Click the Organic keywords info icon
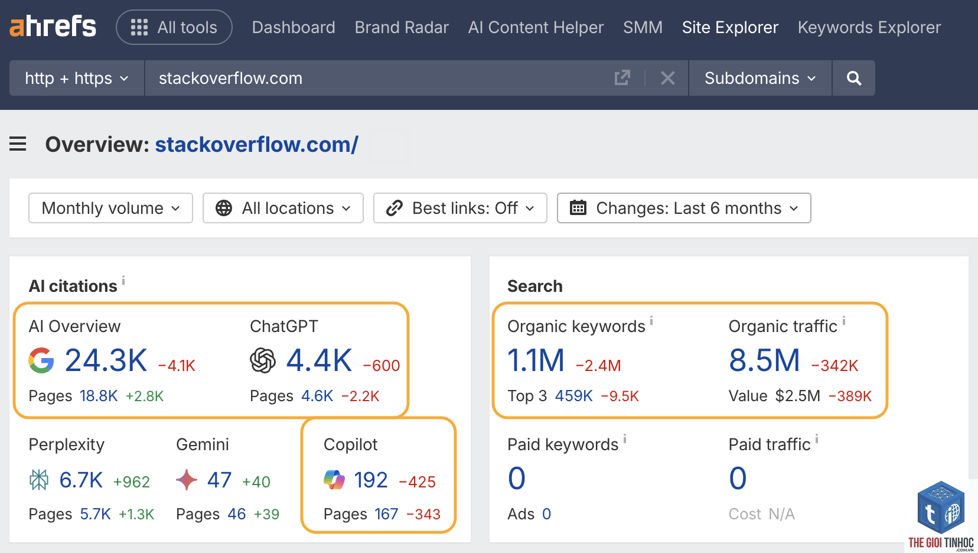978x553 pixels. [x=651, y=320]
